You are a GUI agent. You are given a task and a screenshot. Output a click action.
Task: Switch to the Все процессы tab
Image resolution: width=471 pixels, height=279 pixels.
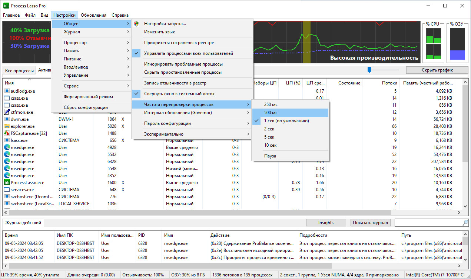click(19, 70)
